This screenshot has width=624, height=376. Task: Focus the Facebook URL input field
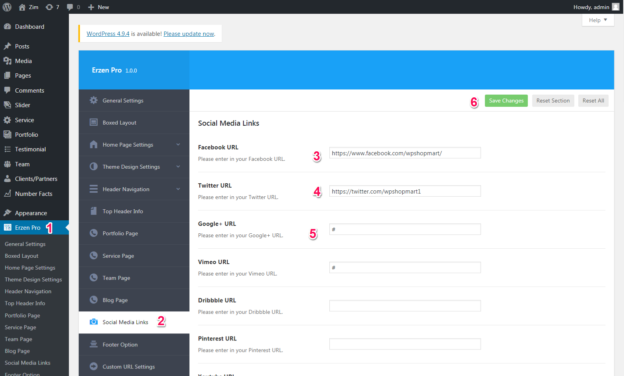[x=405, y=153]
